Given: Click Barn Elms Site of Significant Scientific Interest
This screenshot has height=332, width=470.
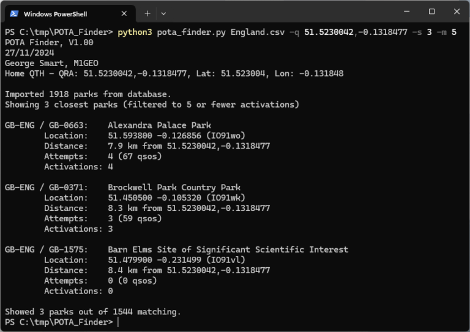Looking at the screenshot, I should (x=228, y=249).
